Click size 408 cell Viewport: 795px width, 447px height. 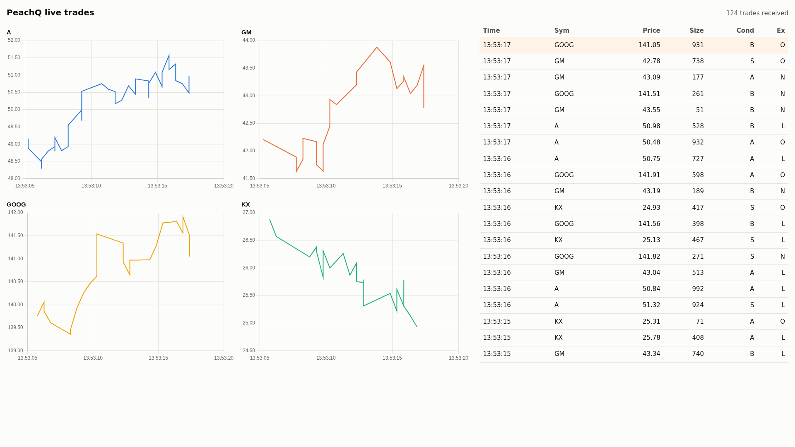tap(698, 338)
